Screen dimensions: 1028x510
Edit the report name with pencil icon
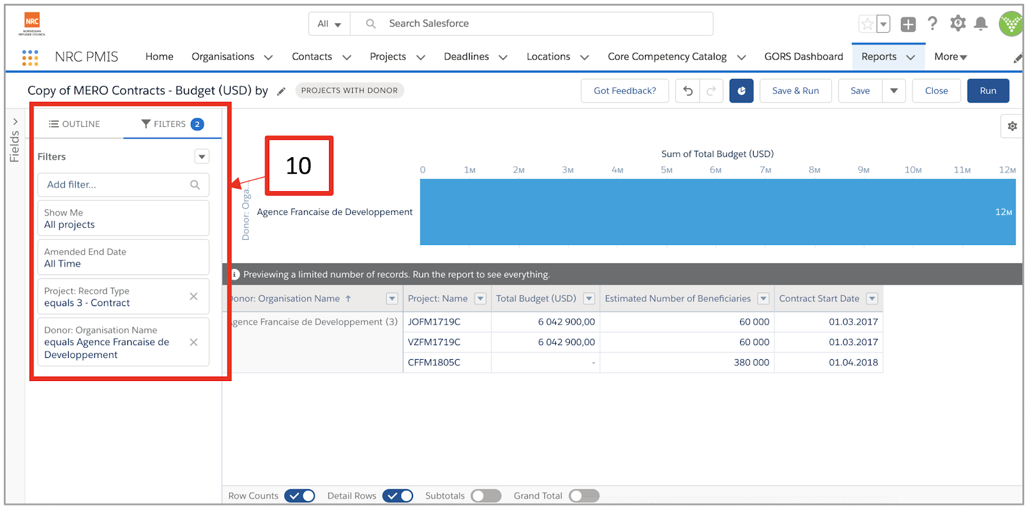coord(281,91)
